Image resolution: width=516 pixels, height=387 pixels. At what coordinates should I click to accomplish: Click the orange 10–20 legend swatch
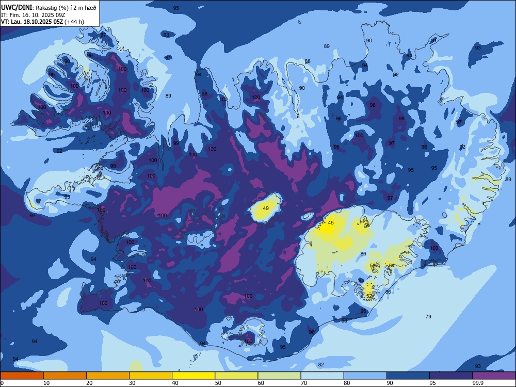tap(65, 376)
